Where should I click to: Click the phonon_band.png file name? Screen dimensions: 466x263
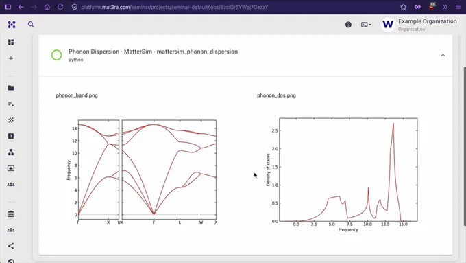pyautogui.click(x=77, y=95)
